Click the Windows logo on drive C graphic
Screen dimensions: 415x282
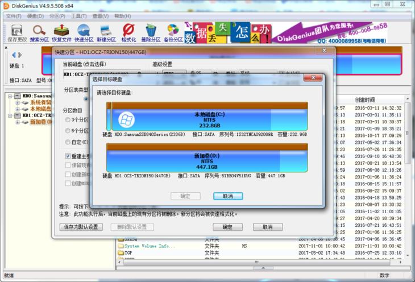[x=126, y=120]
